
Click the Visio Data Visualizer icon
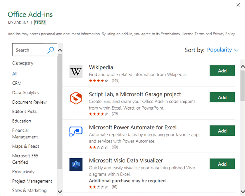[76, 165]
